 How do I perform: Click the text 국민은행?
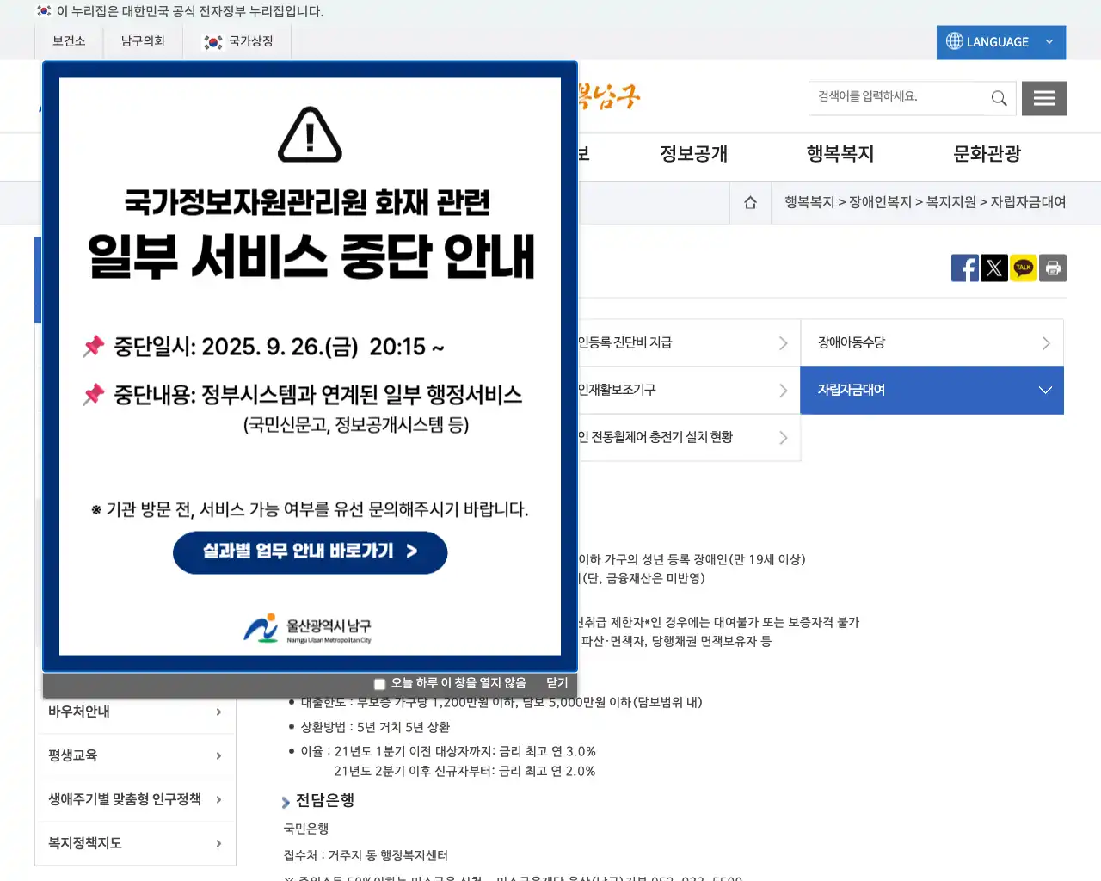coord(306,829)
